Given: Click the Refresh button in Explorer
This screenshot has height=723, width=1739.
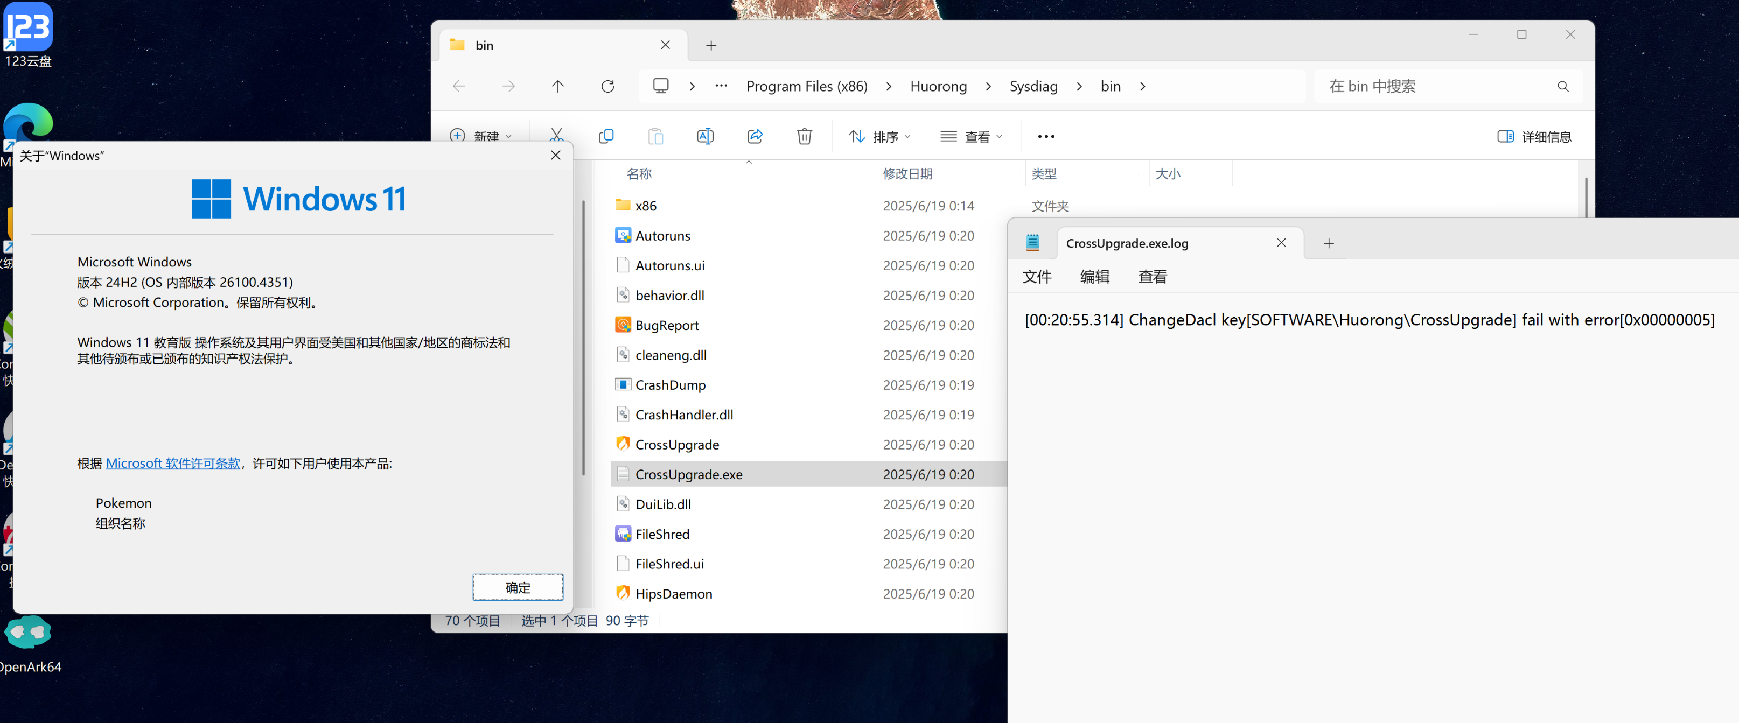Looking at the screenshot, I should pos(607,86).
